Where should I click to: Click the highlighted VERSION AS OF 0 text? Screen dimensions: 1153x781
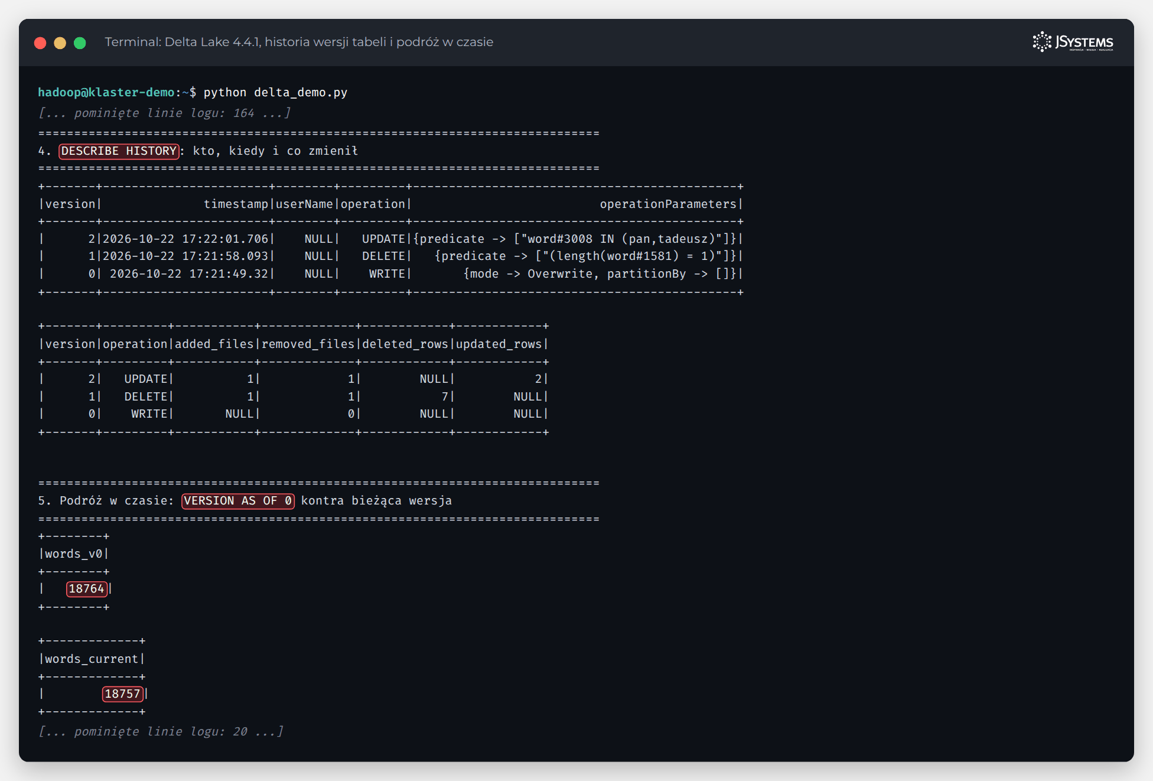pos(238,501)
